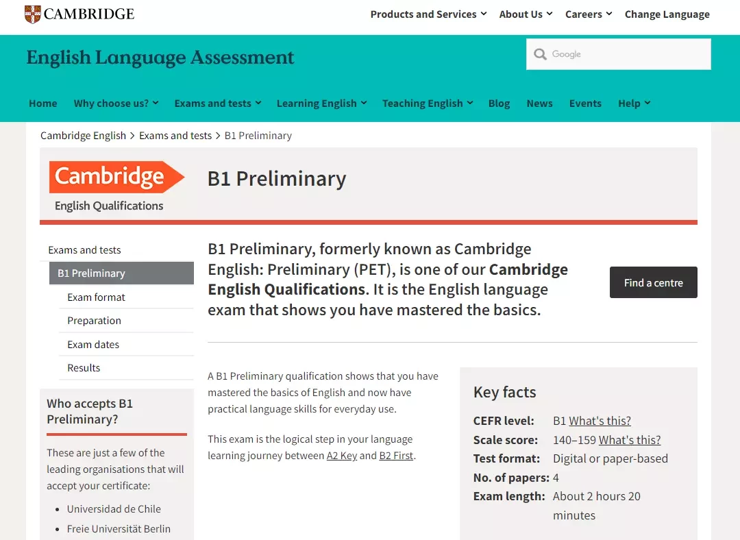
Task: Click the B1 Preliminary breadcrumb text
Action: pyautogui.click(x=258, y=136)
